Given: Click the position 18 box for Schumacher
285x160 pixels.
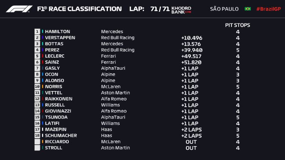Looking at the screenshot, I should [x=37, y=135].
